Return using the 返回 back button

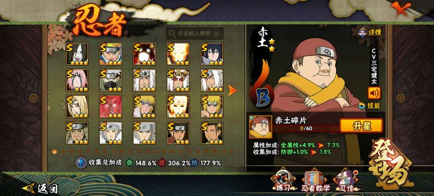40,188
